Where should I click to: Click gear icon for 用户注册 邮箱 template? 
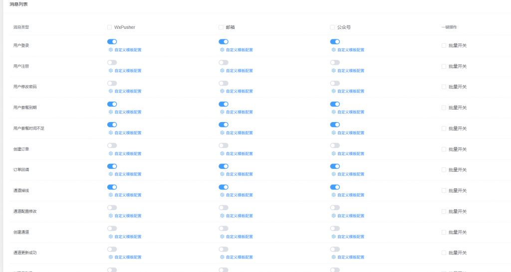pyautogui.click(x=223, y=71)
